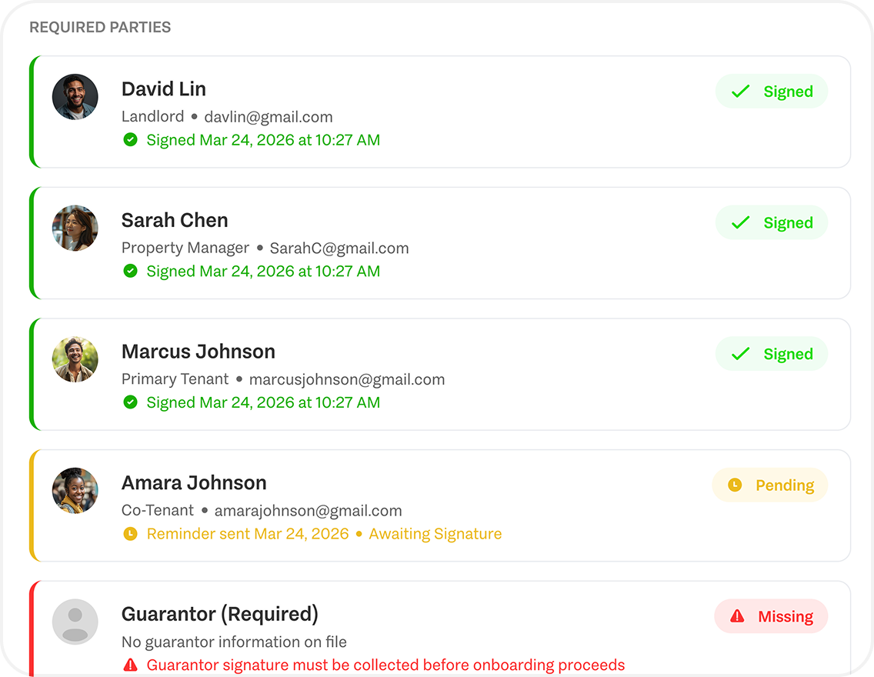Click the Signed badge for David Lin

pos(772,92)
